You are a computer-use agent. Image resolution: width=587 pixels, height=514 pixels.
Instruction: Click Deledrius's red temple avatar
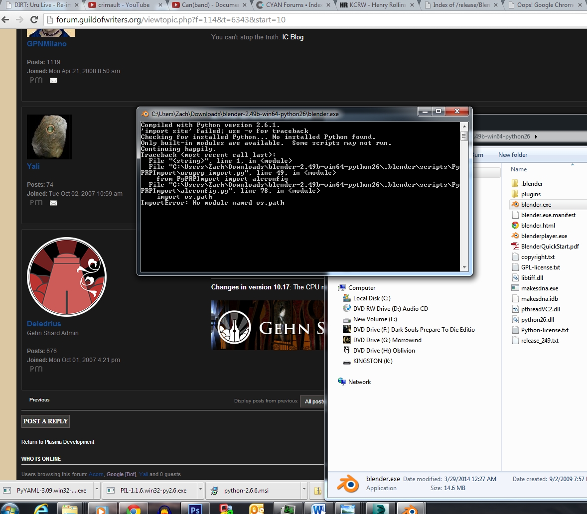coord(67,277)
